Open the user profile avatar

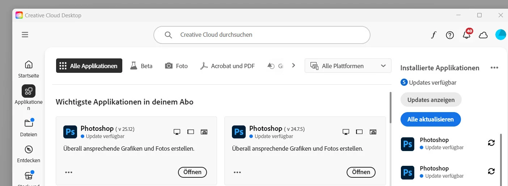click(x=501, y=35)
